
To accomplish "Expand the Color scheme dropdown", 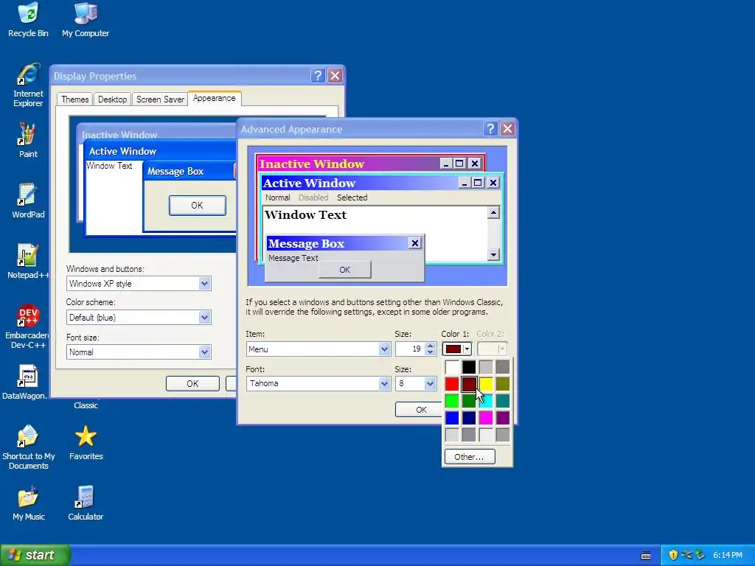I will coord(205,317).
